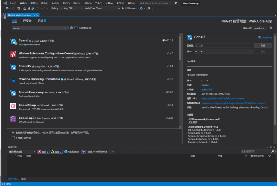This screenshot has width=277, height=186.
Task: Click the Uninstall button for Consul
Action: pos(263,45)
